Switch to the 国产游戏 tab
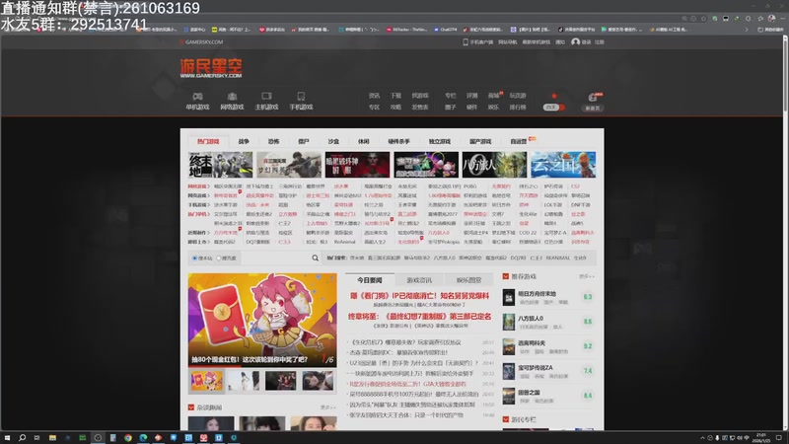Screen dimensions: 789x444 coord(480,141)
